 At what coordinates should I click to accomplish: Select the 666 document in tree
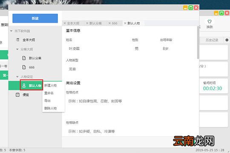click(x=32, y=67)
